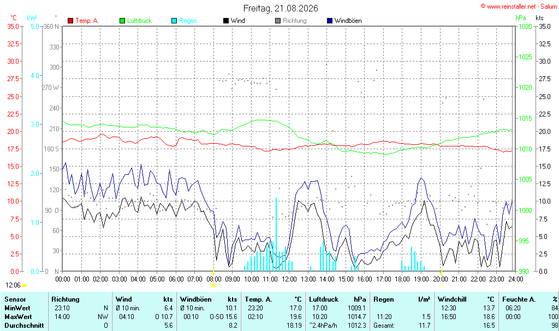Click the 270 W direction axis label
Image resolution: width=559 pixels, height=331 pixels.
[51, 88]
